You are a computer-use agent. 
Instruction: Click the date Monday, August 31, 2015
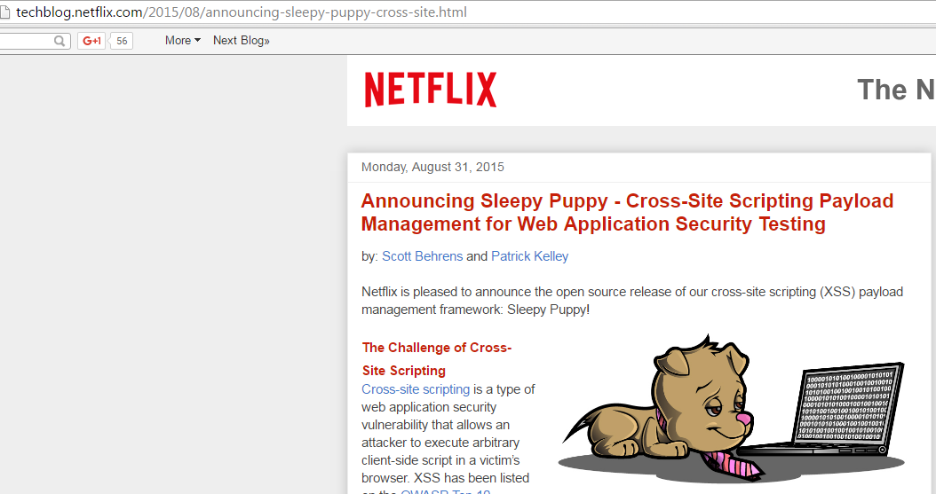click(432, 167)
